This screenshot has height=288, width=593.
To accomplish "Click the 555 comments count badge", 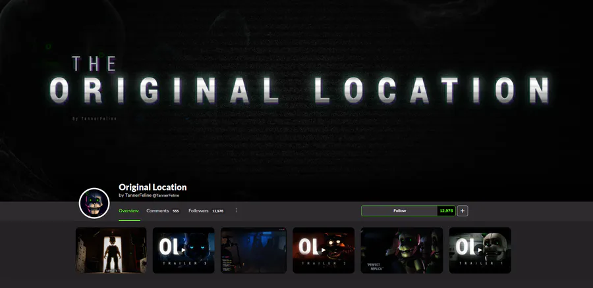I will point(175,211).
